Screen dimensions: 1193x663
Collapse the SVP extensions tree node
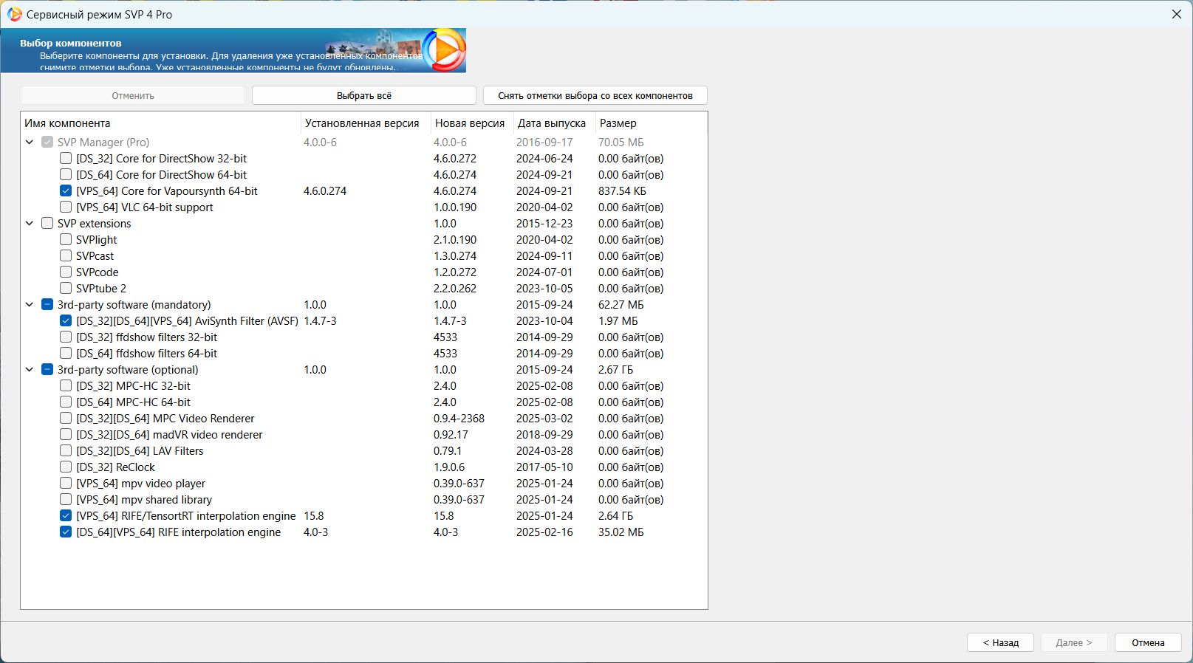(30, 223)
